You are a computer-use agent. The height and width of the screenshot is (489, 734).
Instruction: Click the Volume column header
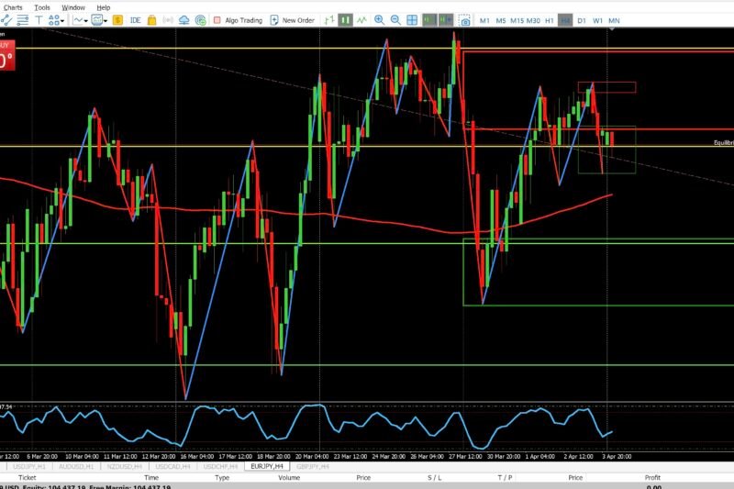289,477
